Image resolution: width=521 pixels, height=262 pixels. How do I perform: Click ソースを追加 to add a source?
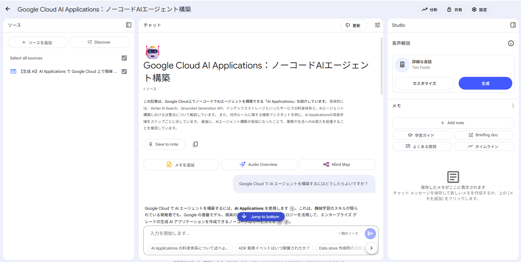coord(37,42)
